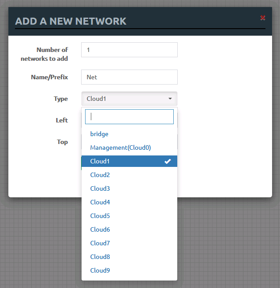This screenshot has width=280, height=288.
Task: Select Cloud7 network type
Action: (x=129, y=243)
